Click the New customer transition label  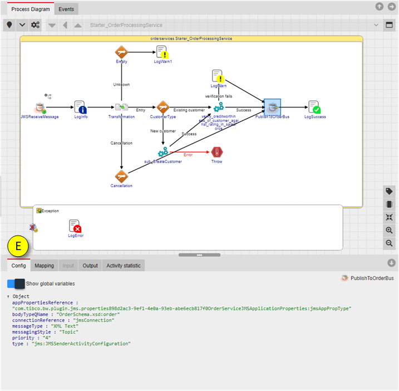163,131
